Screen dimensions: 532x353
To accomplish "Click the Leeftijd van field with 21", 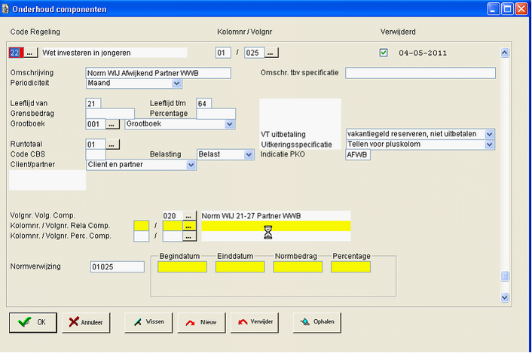I will [x=93, y=104].
